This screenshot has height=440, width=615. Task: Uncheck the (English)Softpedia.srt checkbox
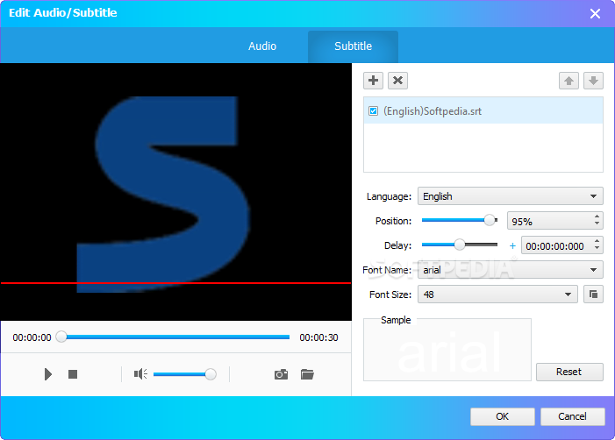[x=374, y=111]
